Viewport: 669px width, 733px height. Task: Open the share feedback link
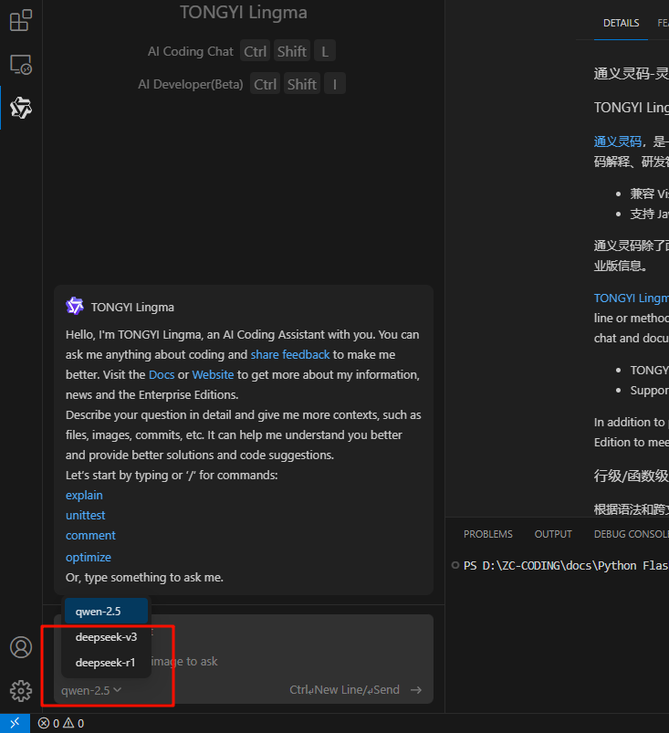290,355
